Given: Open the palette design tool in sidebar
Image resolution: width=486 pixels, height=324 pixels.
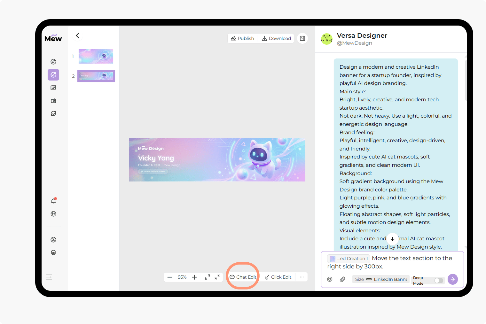Looking at the screenshot, I should point(53,75).
